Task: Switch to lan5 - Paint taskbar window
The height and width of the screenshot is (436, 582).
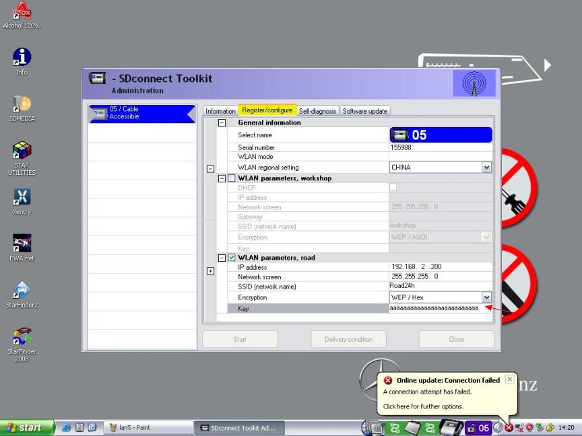Action: 148,428
